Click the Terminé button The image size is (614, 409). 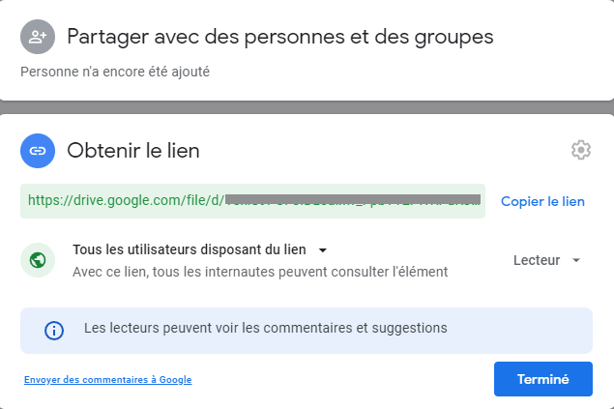pos(543,379)
